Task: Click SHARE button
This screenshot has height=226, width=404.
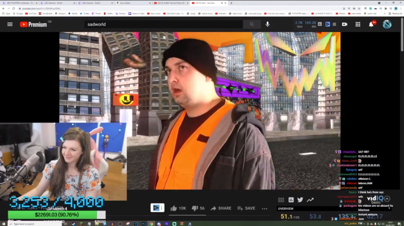Action: coord(221,208)
